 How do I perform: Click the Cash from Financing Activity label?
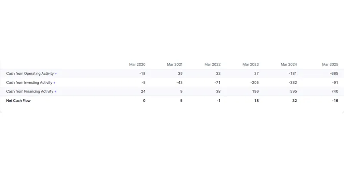click(30, 91)
